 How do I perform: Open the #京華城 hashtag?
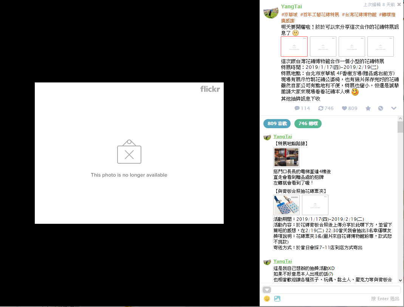tap(289, 15)
